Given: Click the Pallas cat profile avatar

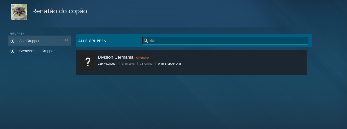Looking at the screenshot, I should coord(19,12).
